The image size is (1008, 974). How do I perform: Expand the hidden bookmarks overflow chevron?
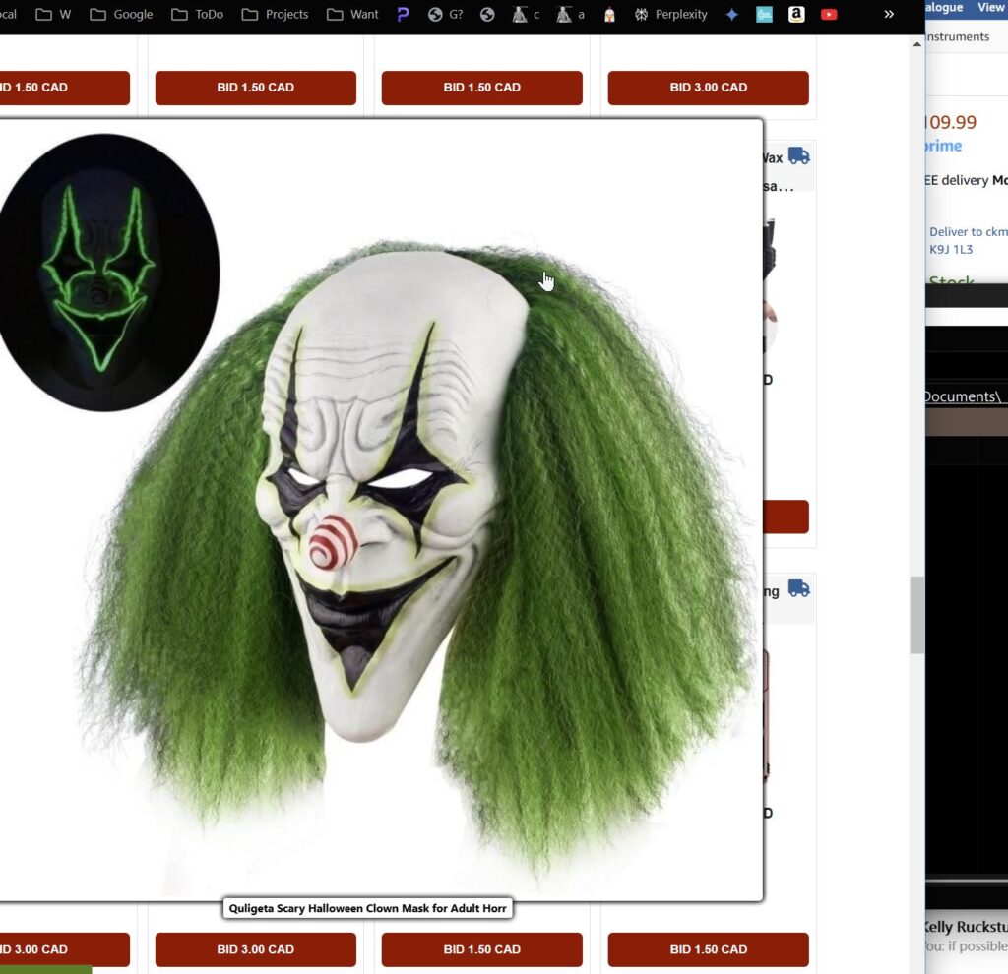(889, 15)
